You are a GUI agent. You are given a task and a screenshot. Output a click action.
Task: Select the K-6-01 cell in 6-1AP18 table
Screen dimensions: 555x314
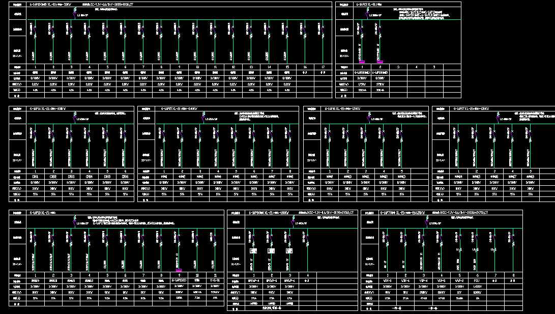pyautogui.click(x=215, y=281)
